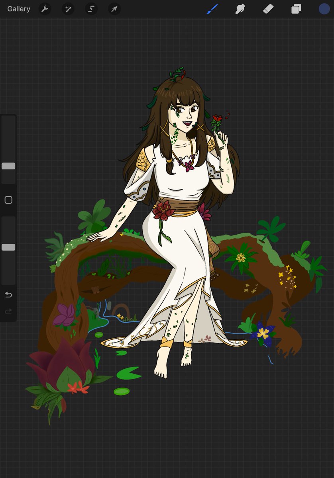Open the Adjustments magic wand menu

(68, 9)
